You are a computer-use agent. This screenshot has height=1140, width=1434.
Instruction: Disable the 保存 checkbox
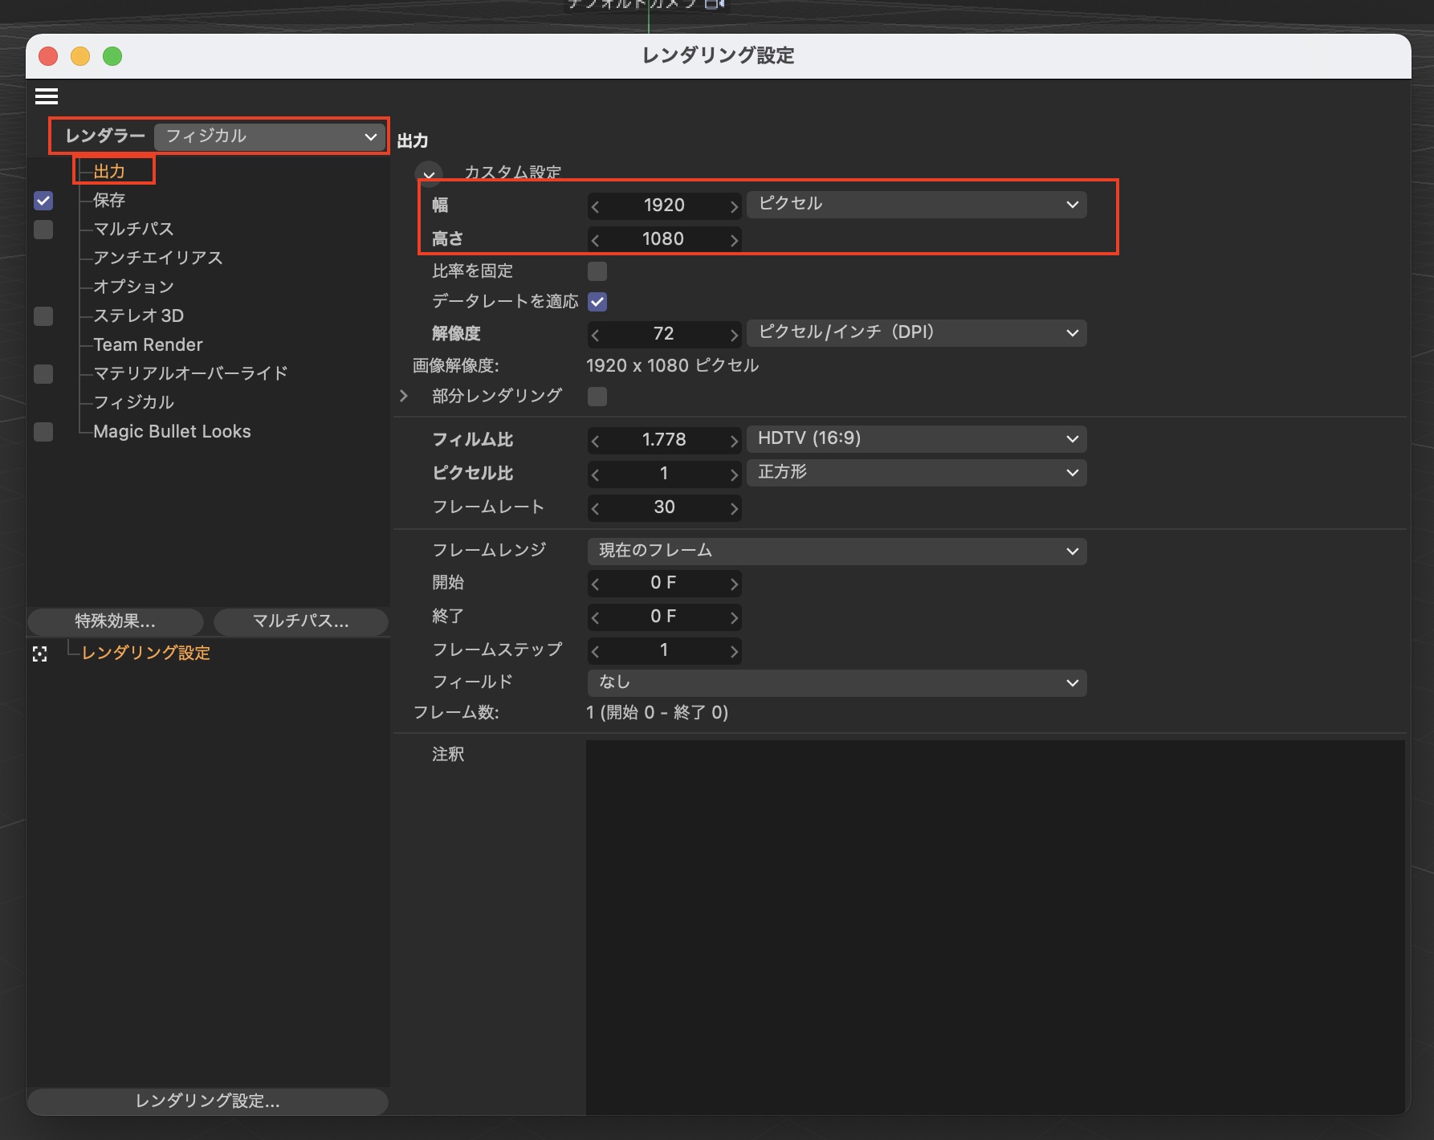click(43, 201)
